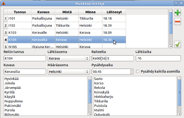Click the Pysähdysaika field showing 00.45
Viewport: 184px width, 118px height.
[111, 71]
